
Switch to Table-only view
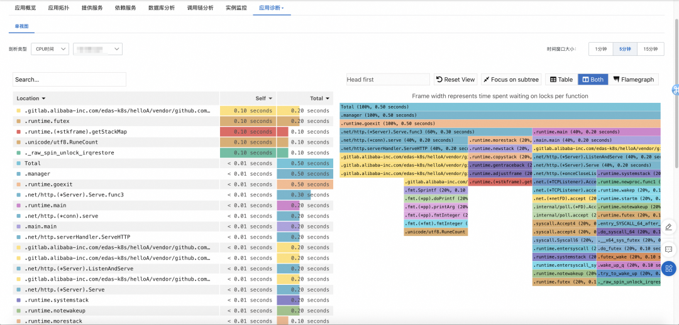(561, 80)
